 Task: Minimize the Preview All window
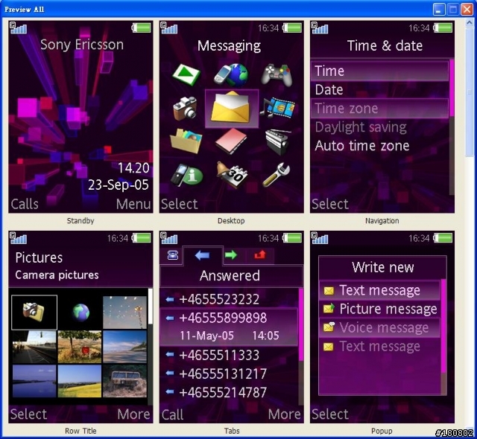pos(438,10)
